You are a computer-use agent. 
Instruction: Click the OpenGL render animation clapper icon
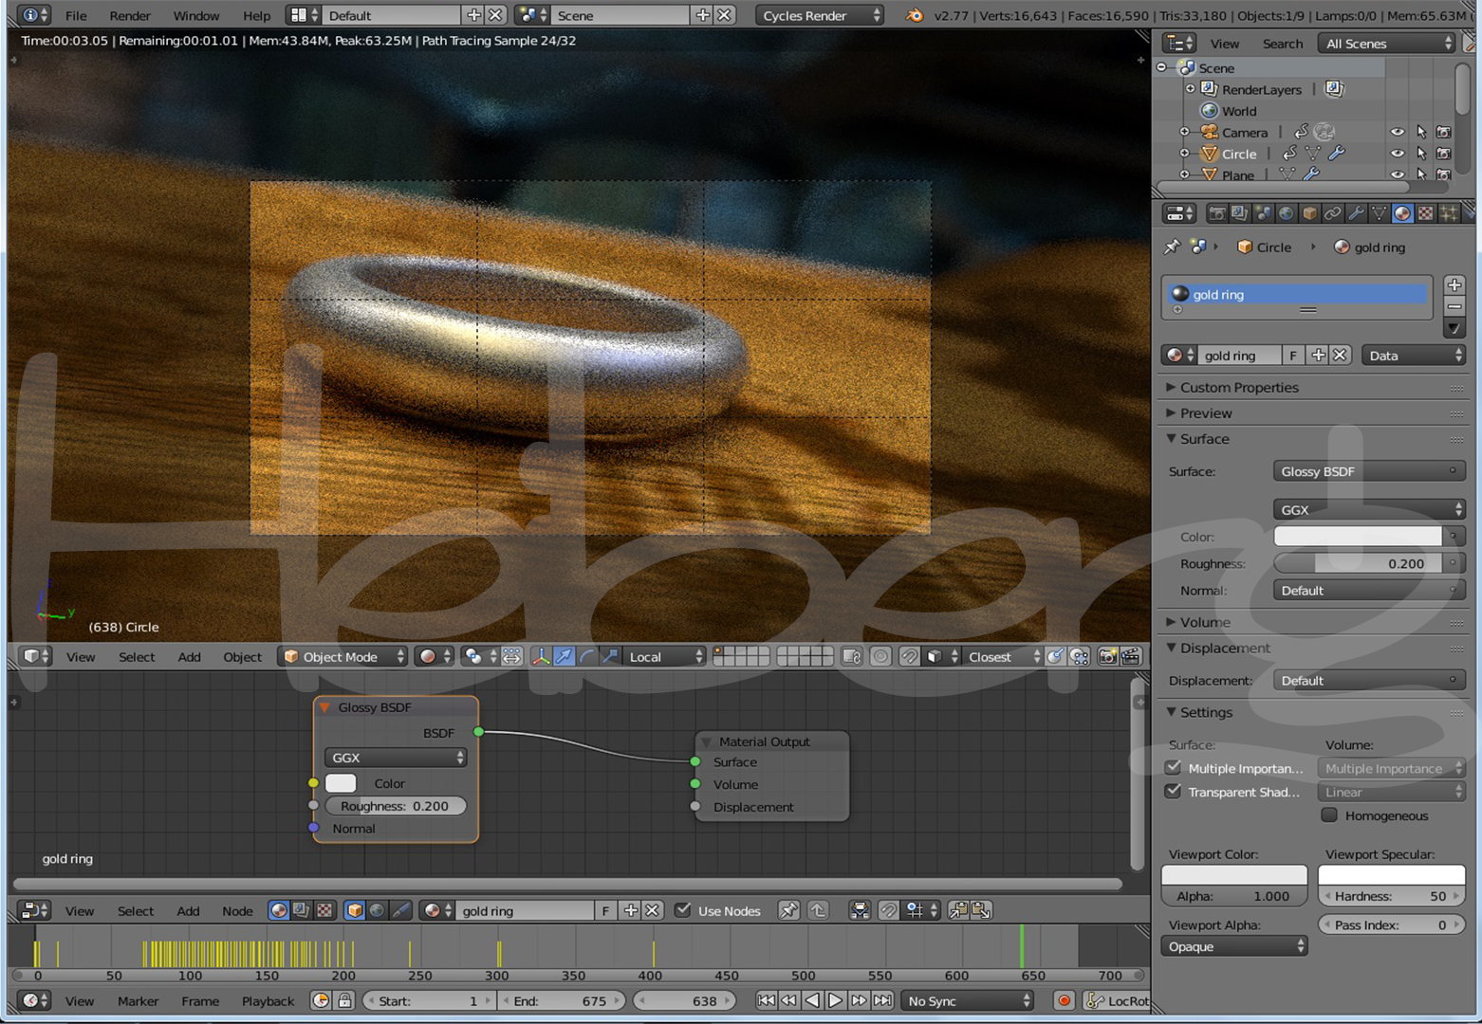[1131, 656]
